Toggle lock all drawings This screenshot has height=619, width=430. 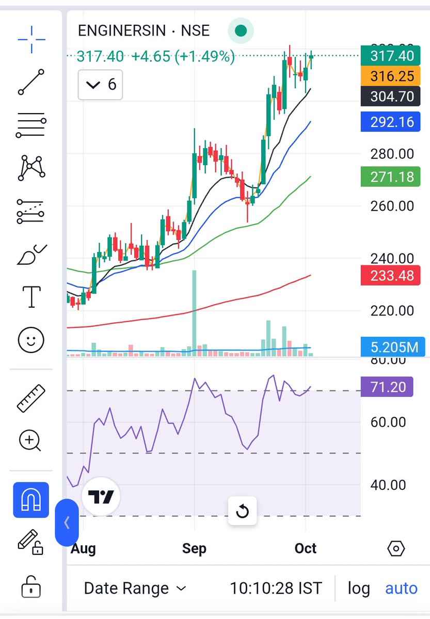coord(31,586)
